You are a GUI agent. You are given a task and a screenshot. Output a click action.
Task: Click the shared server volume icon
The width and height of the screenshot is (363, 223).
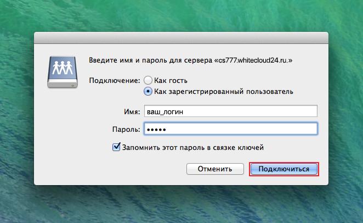pyautogui.click(x=63, y=72)
